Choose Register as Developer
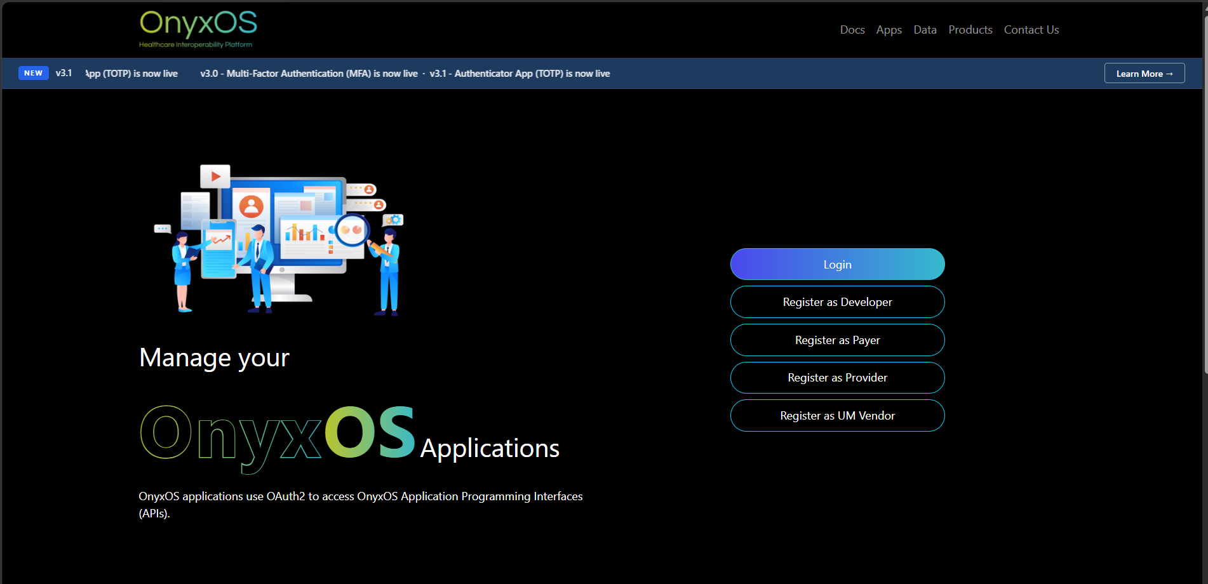This screenshot has height=584, width=1208. [x=837, y=302]
